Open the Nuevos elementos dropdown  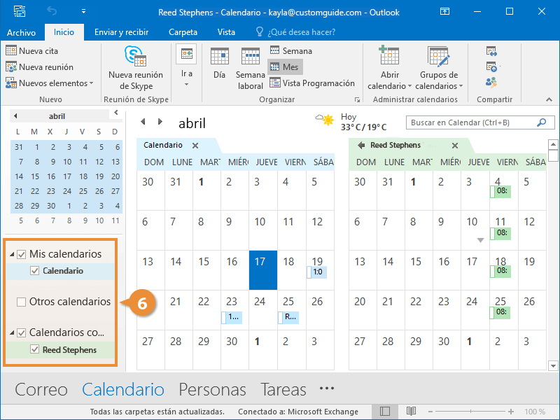coord(50,83)
